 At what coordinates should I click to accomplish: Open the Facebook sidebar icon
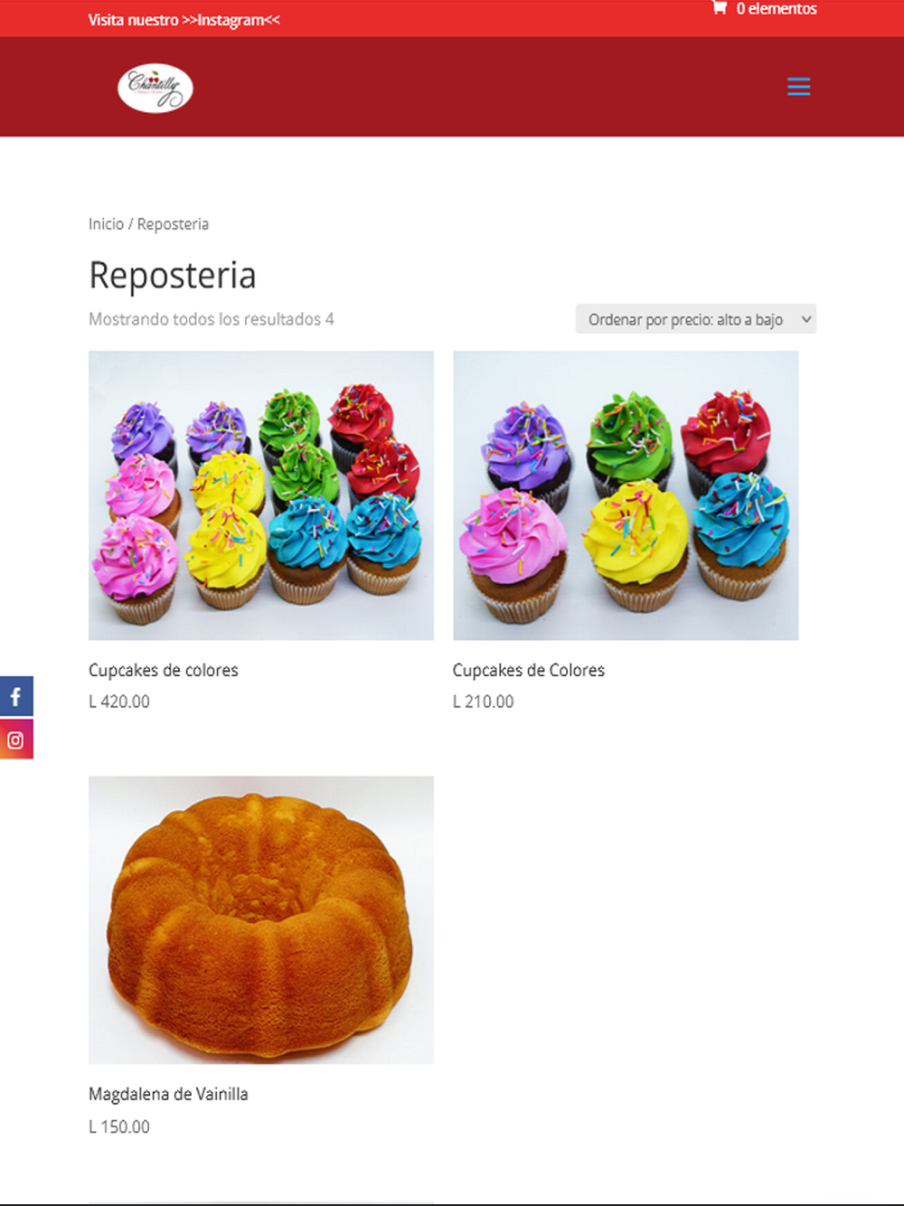tap(16, 696)
